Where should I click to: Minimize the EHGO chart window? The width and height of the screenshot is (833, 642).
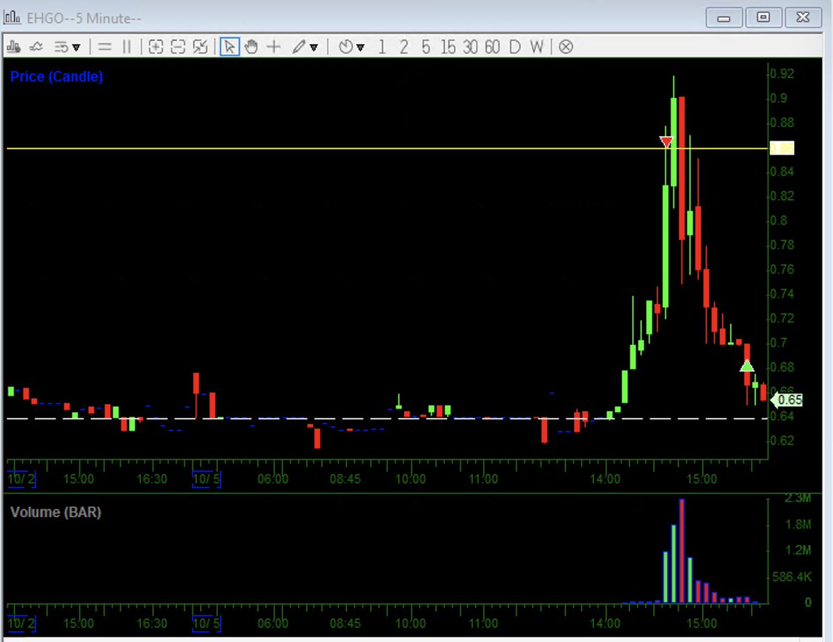pyautogui.click(x=724, y=18)
